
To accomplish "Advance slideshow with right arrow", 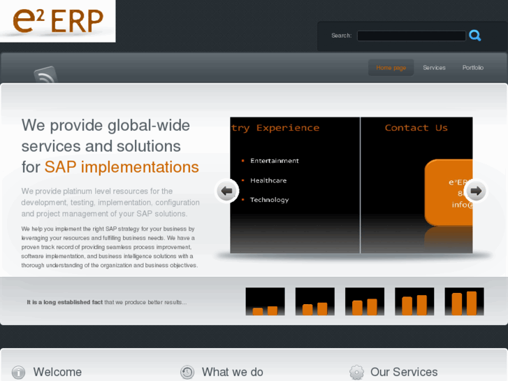I will click(x=476, y=191).
